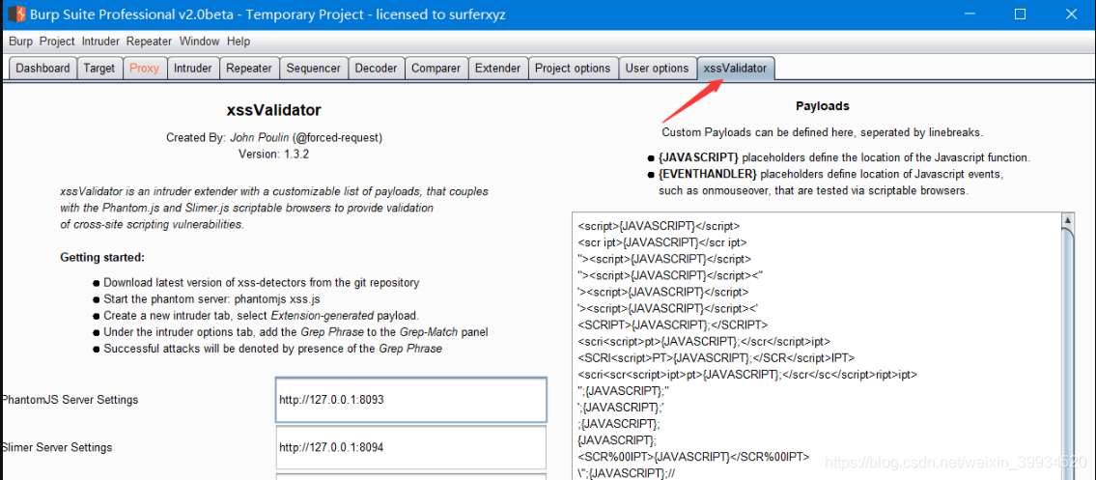The width and height of the screenshot is (1096, 480).
Task: Click the Burp Suite logo icon in title bar
Action: (x=16, y=14)
